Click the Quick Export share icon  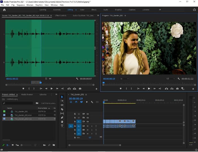(x=194, y=10)
